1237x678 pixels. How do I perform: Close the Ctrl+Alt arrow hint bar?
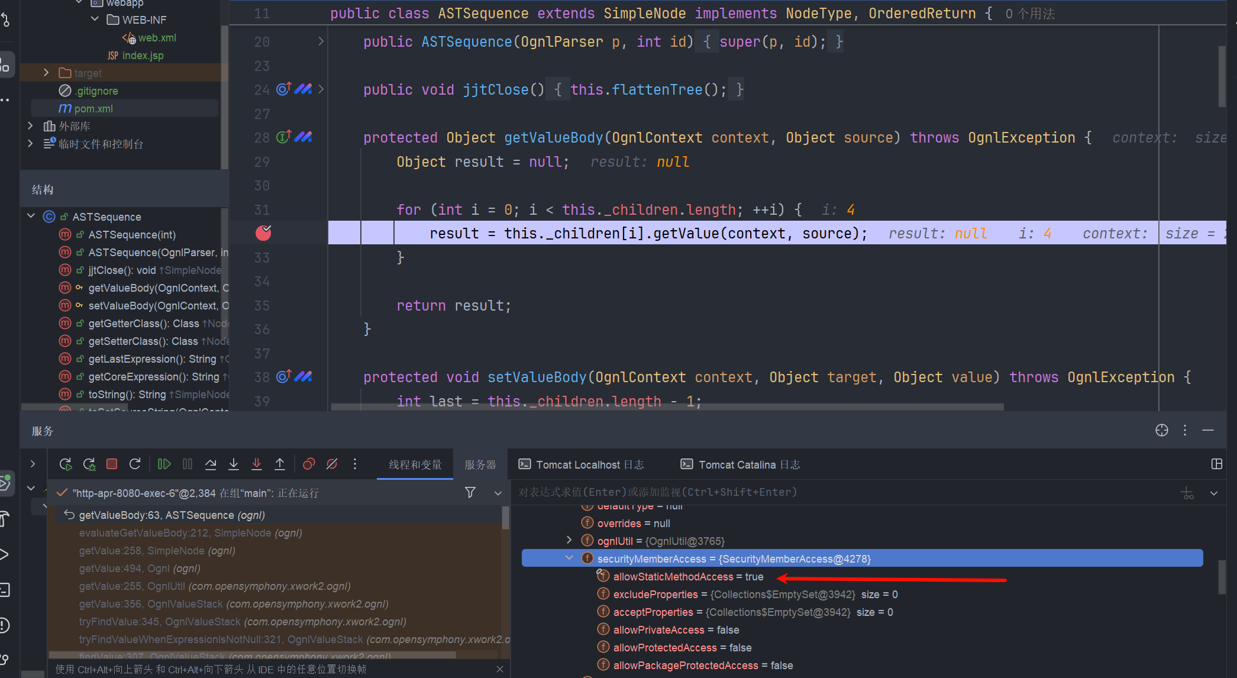coord(500,669)
